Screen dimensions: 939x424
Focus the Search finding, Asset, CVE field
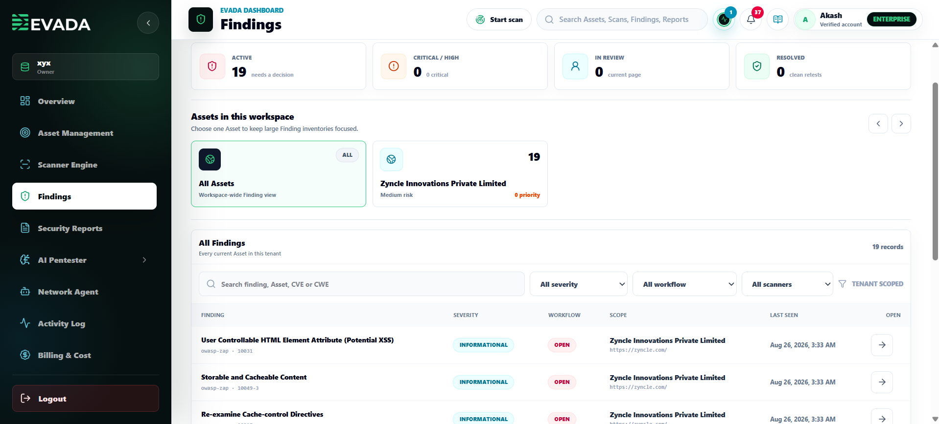point(362,284)
